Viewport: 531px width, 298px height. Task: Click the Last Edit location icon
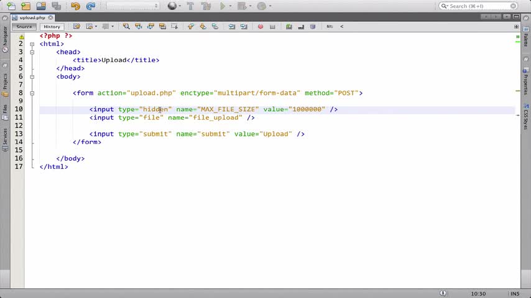76,26
